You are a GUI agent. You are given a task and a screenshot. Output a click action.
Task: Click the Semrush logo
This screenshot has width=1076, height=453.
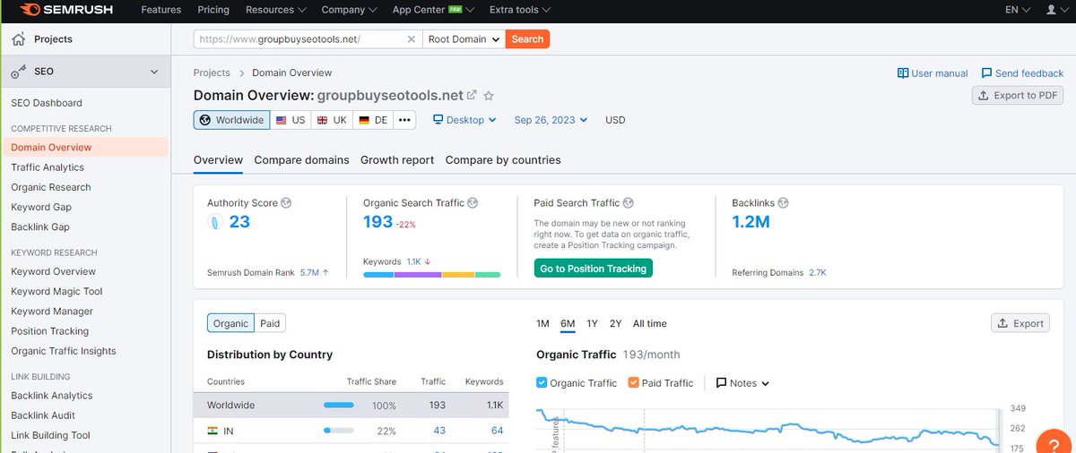coord(68,10)
